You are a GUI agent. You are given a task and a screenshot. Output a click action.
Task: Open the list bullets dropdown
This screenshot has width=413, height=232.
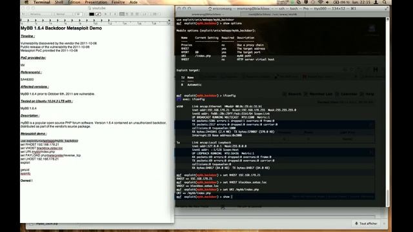[x=155, y=14]
